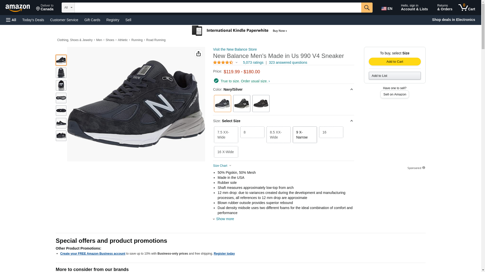Open the search category All dropdown
This screenshot has height=272, width=485.
point(68,8)
